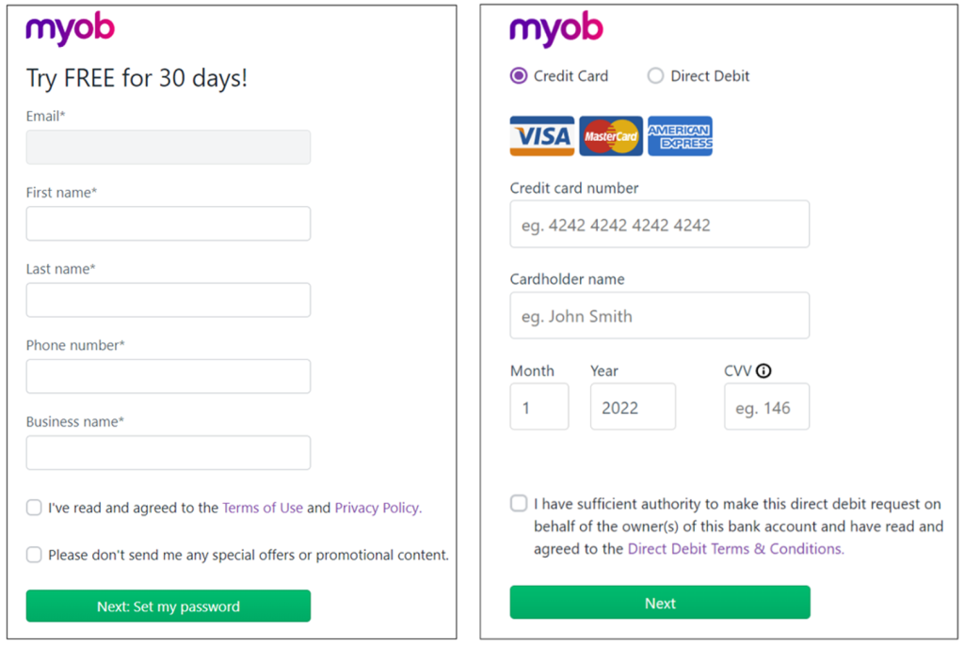Select the Direct Debit radio option
This screenshot has width=964, height=645.
655,75
